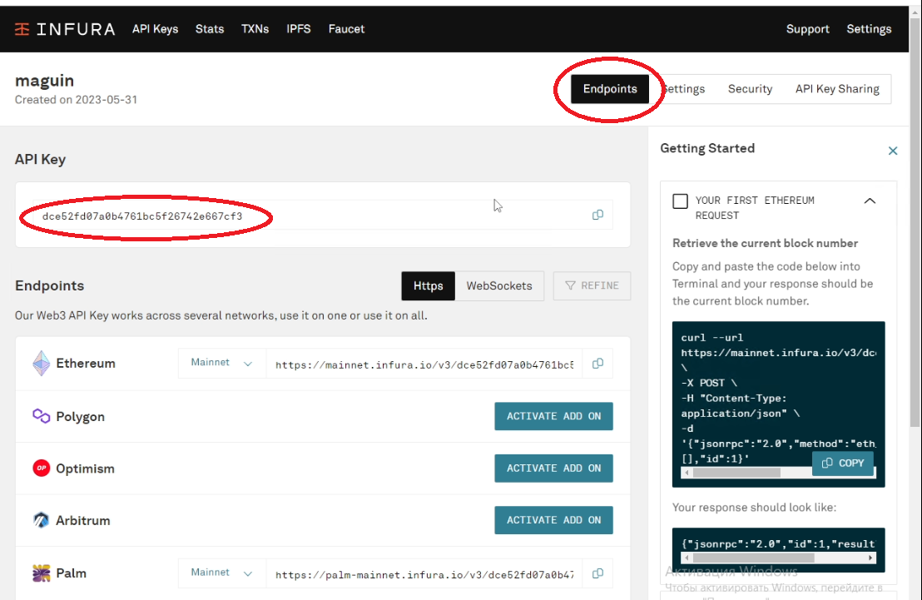Click the Arbitrum network icon

tap(40, 520)
